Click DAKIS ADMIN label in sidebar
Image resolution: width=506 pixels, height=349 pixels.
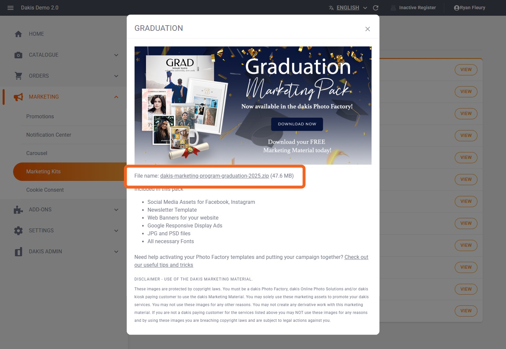tap(45, 251)
